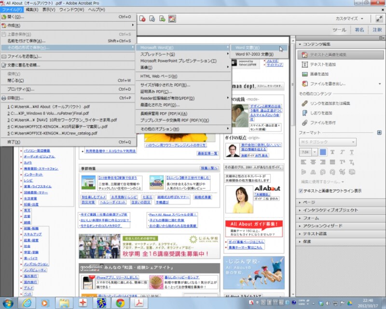Open the 署名 pane tab
The image size is (386, 309).
(x=359, y=30)
